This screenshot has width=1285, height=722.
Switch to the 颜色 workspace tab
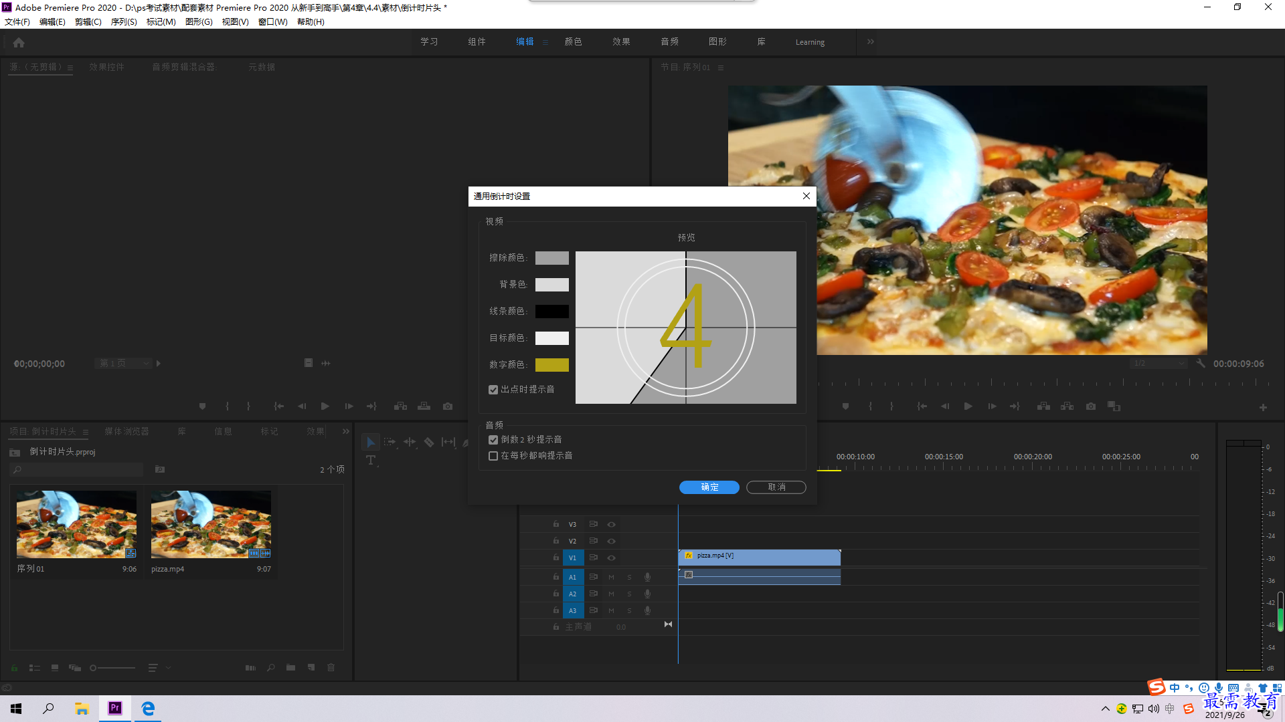(x=574, y=41)
